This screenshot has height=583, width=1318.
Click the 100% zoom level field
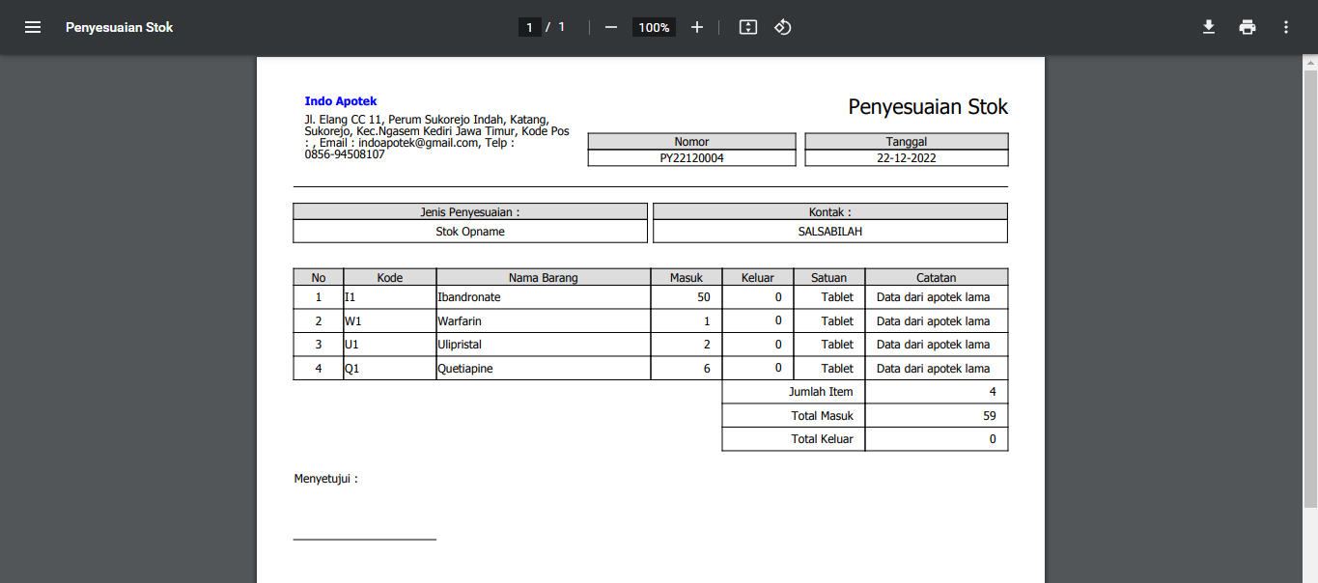[x=654, y=27]
